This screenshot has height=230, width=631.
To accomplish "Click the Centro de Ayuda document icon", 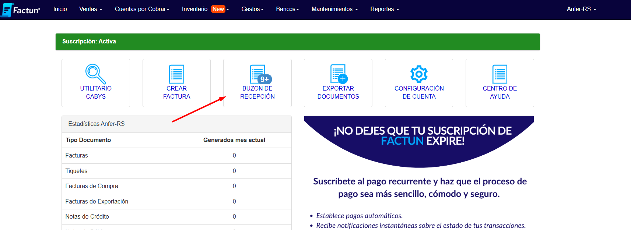I will coord(500,74).
